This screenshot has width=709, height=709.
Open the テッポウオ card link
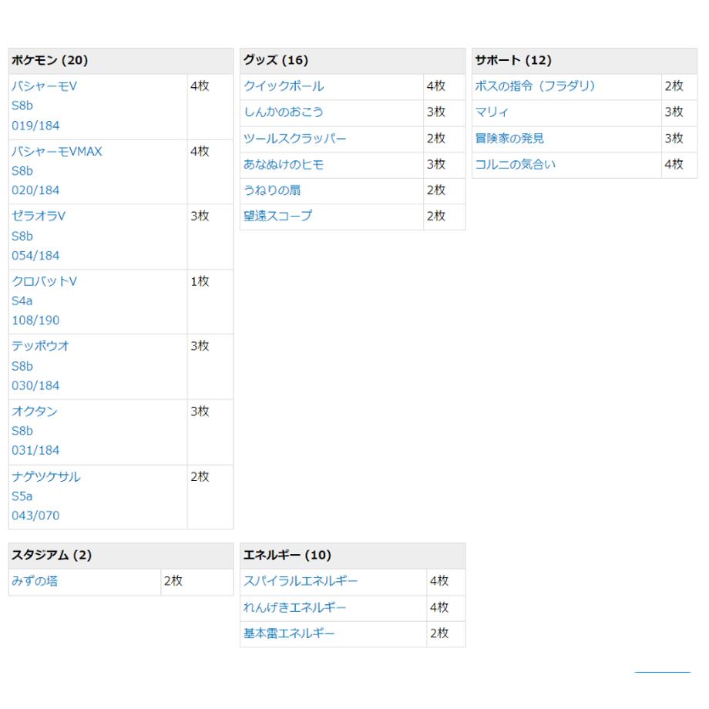40,346
